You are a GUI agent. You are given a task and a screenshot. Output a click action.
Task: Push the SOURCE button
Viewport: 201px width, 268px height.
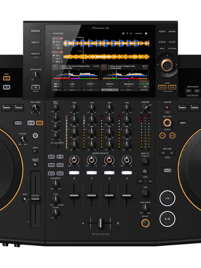click(x=162, y=31)
